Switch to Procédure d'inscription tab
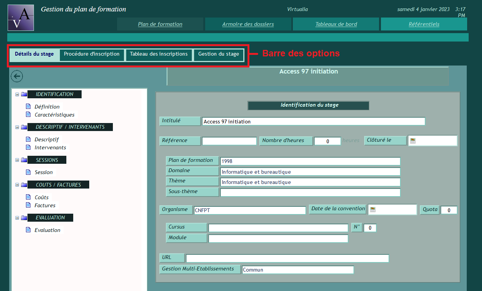Viewport: 482px width, 291px height. (92, 54)
